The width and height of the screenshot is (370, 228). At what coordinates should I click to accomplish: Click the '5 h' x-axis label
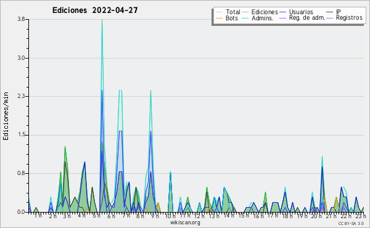(x=96, y=216)
